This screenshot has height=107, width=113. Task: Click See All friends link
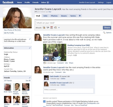tap(28, 80)
